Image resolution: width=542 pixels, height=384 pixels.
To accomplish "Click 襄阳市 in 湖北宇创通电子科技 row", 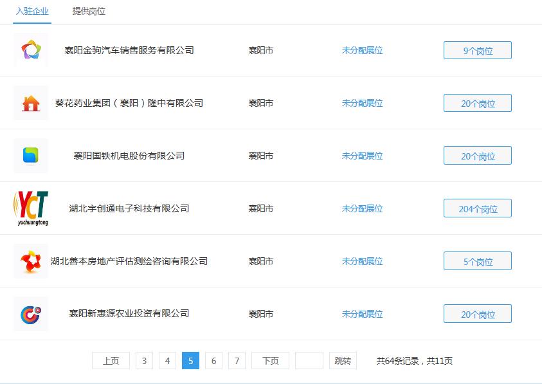I will click(261, 208).
